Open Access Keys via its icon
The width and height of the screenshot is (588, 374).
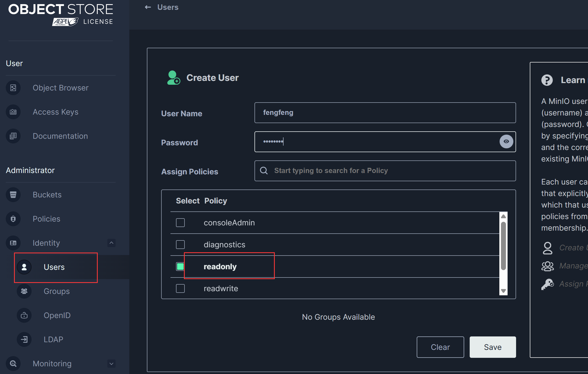click(x=13, y=112)
